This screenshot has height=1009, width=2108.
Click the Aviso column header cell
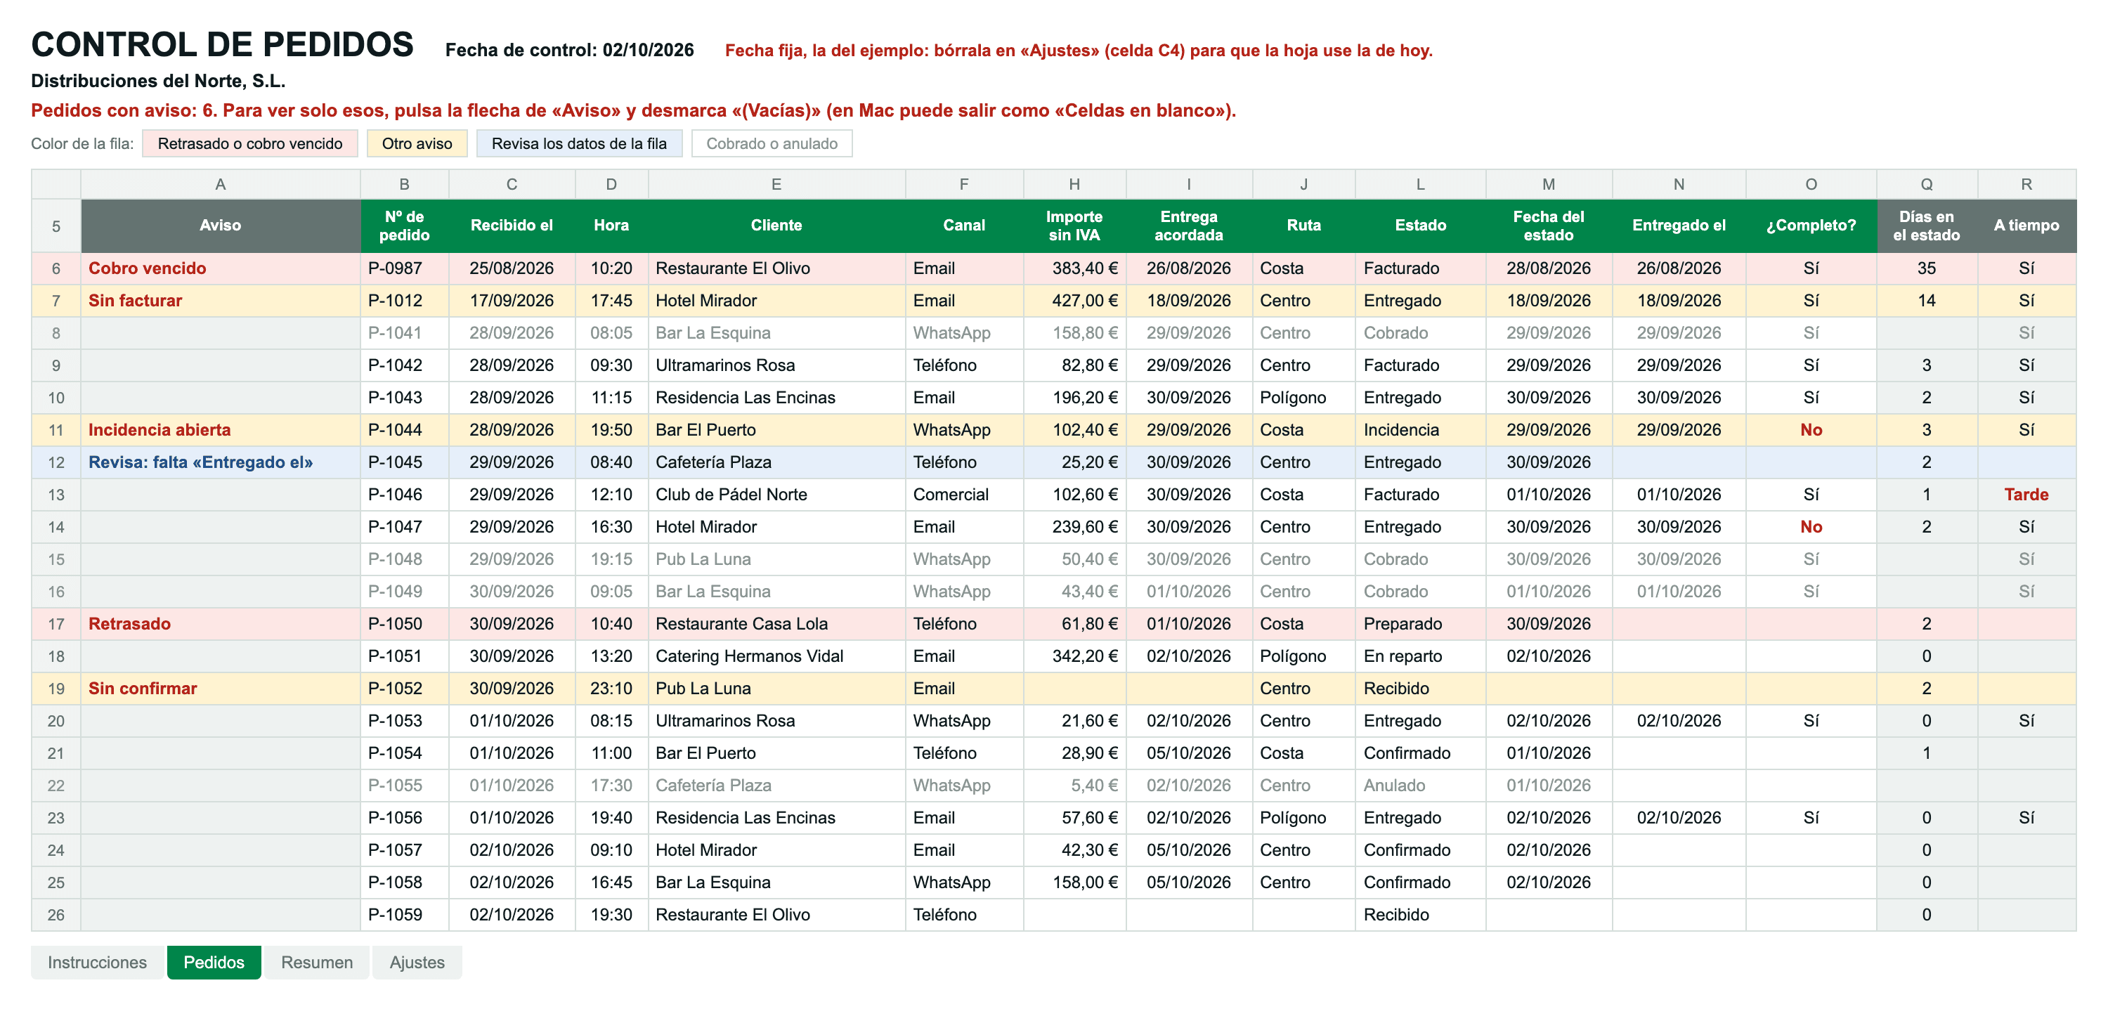pos(220,225)
